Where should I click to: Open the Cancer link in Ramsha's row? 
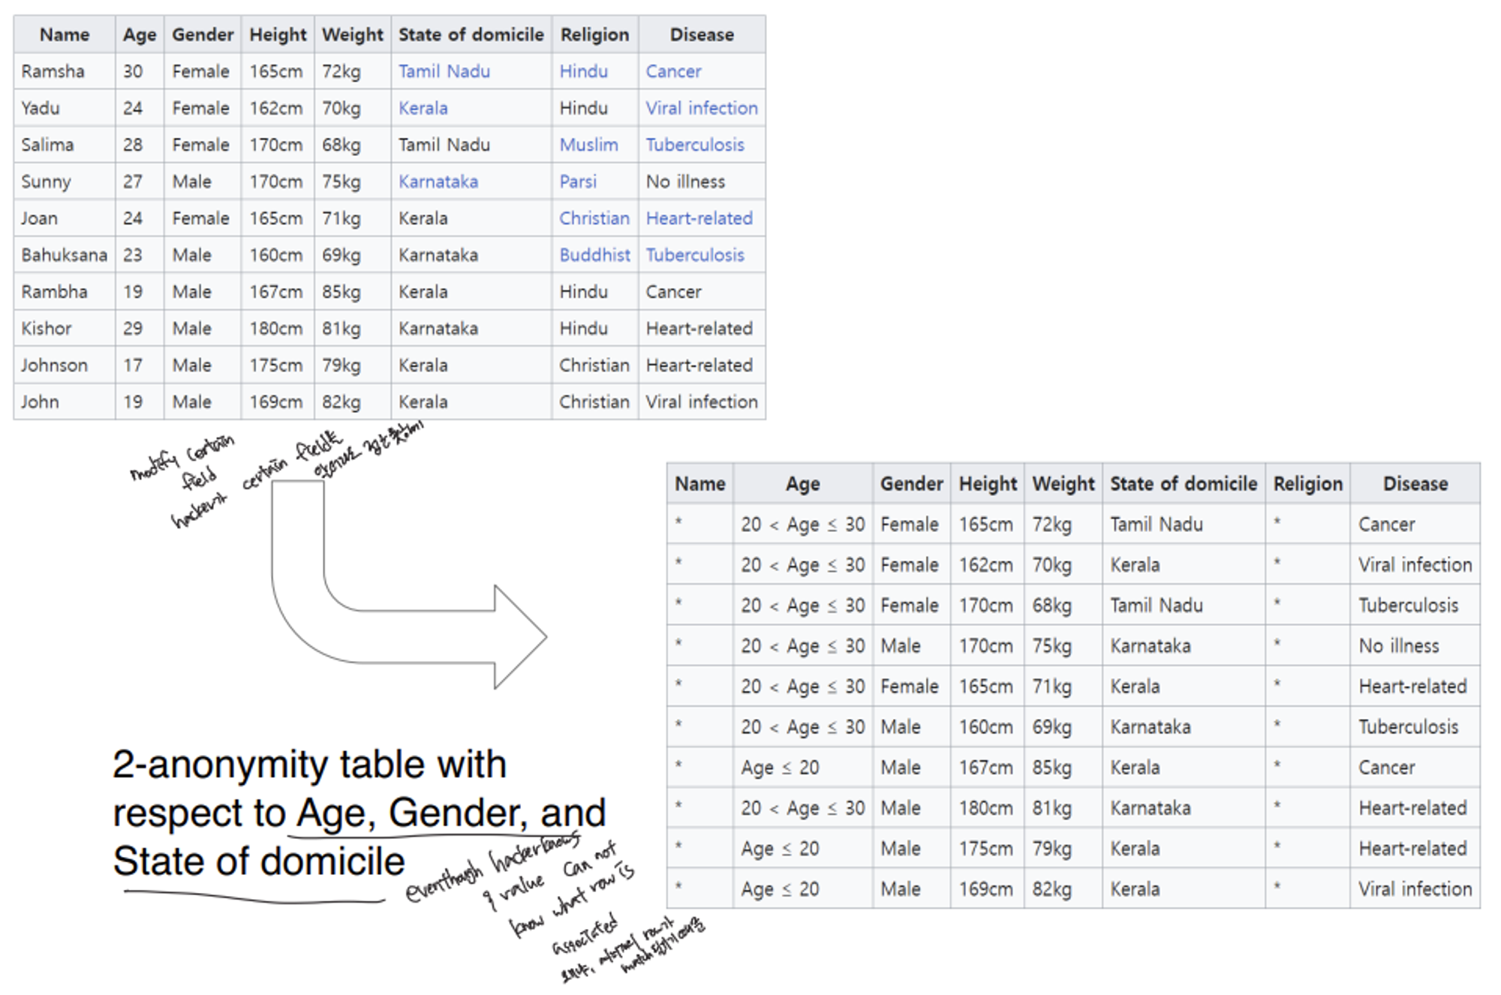(673, 71)
